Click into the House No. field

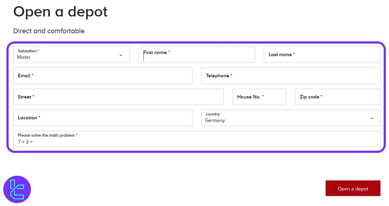pyautogui.click(x=259, y=97)
